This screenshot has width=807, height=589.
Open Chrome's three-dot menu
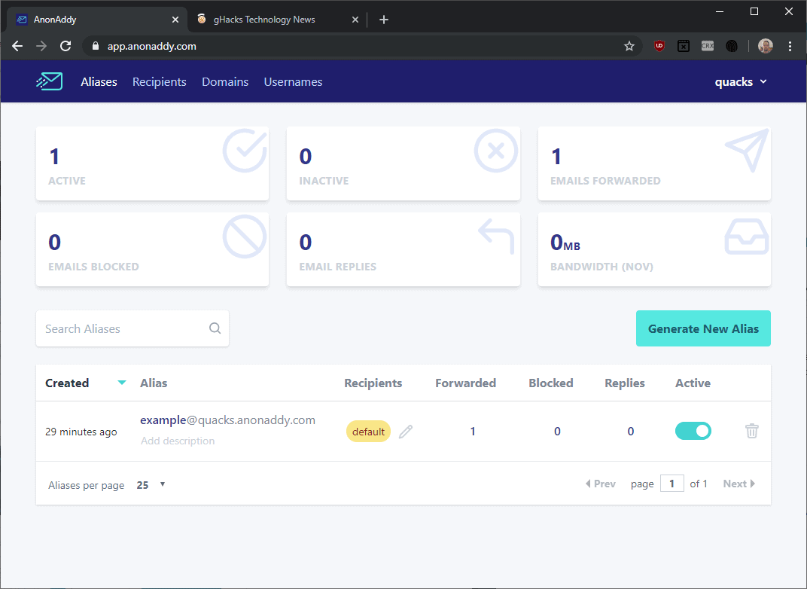[790, 46]
